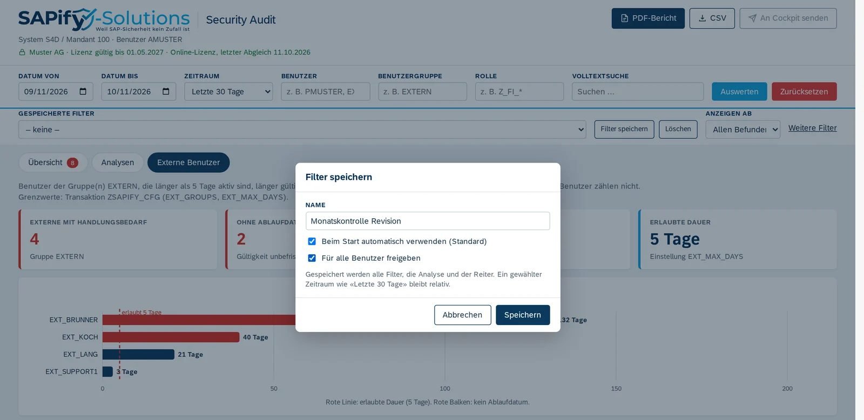Image resolution: width=864 pixels, height=420 pixels.
Task: Click the Volltextsuche search field
Action: (x=638, y=91)
